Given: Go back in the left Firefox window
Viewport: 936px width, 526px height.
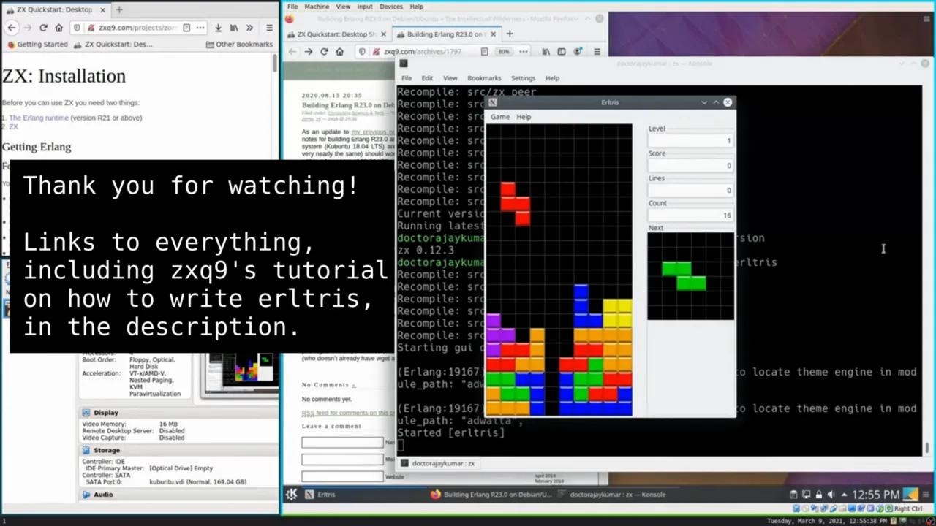Looking at the screenshot, I should [x=12, y=28].
